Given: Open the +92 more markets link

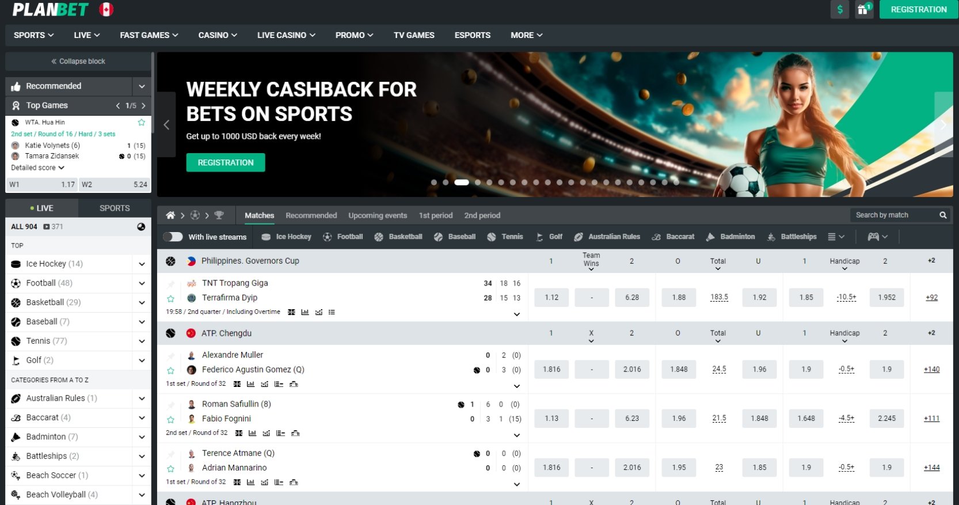Looking at the screenshot, I should pos(931,297).
